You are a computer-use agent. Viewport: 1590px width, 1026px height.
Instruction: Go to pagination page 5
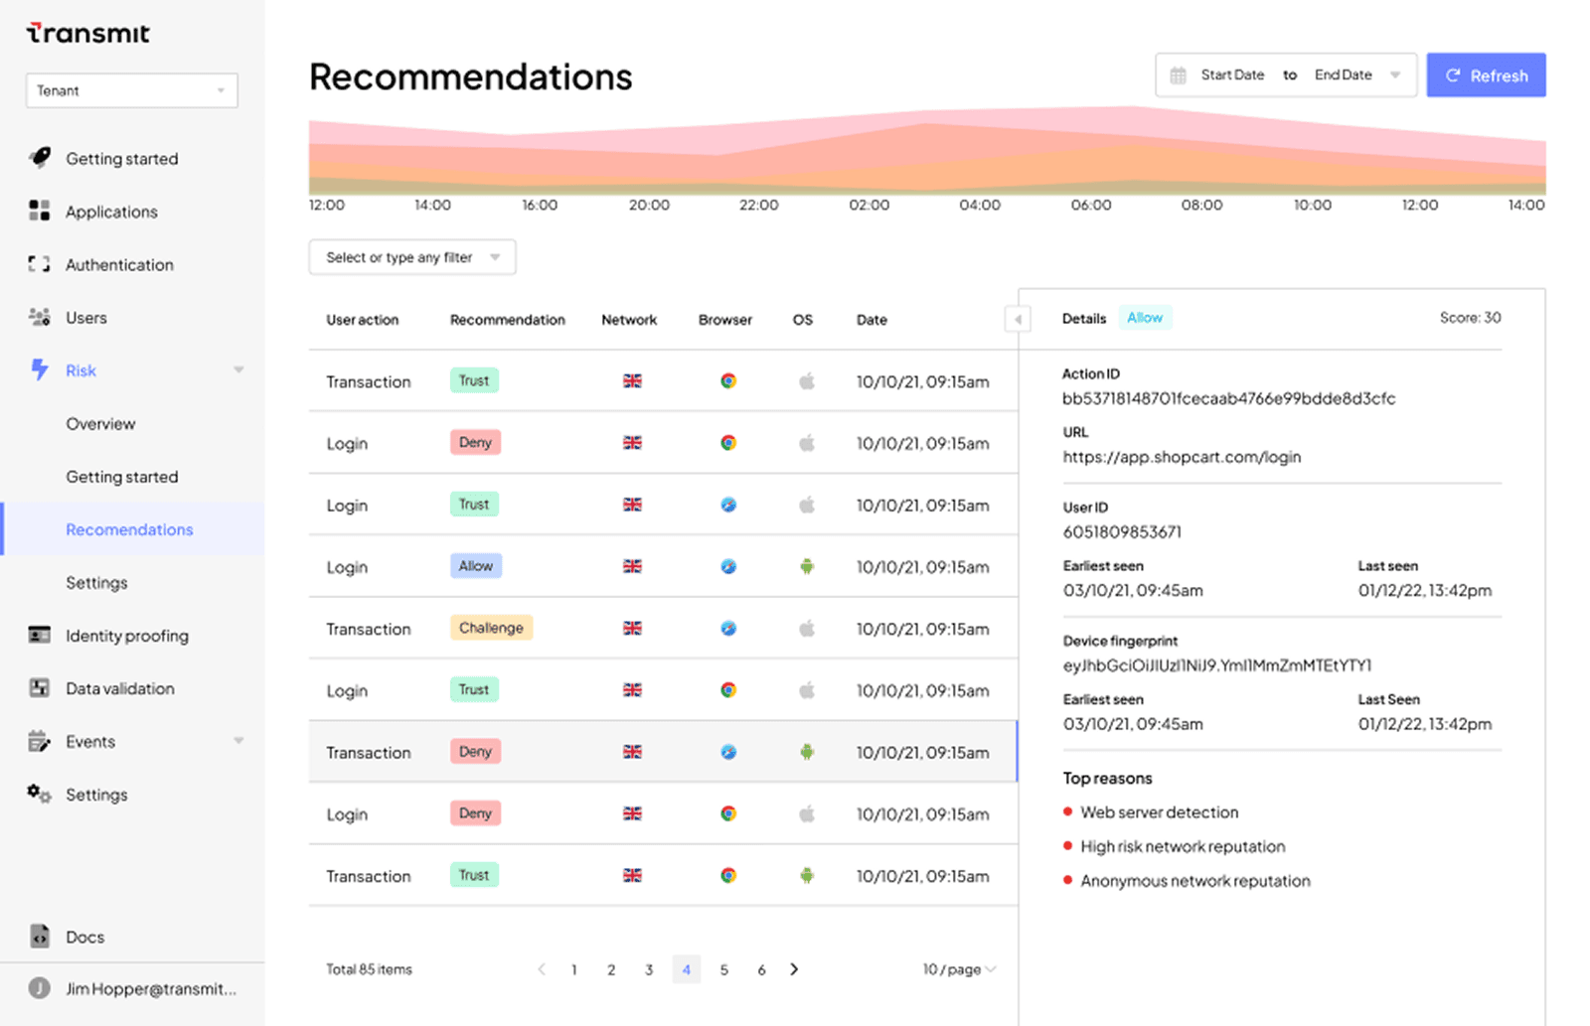point(723,970)
